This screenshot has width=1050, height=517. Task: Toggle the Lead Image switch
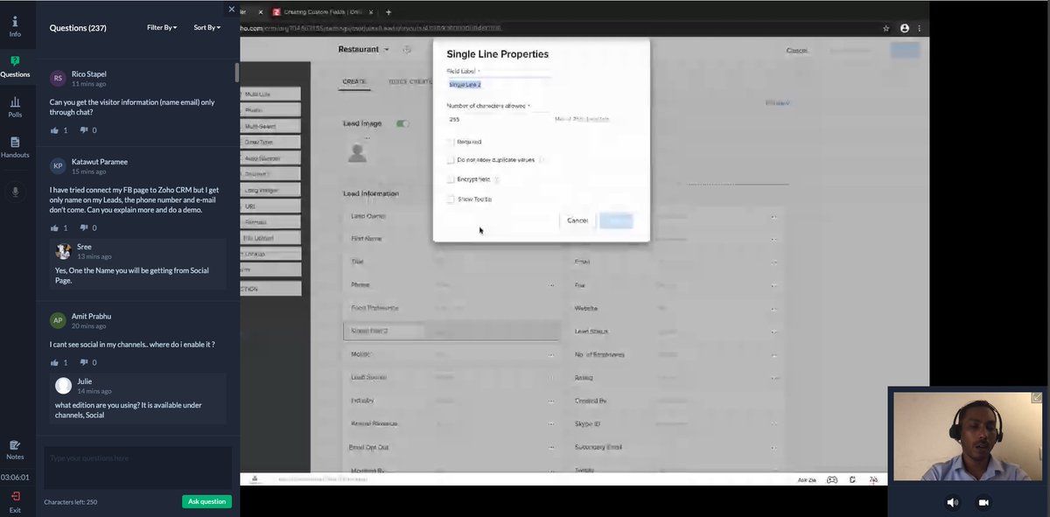[402, 123]
